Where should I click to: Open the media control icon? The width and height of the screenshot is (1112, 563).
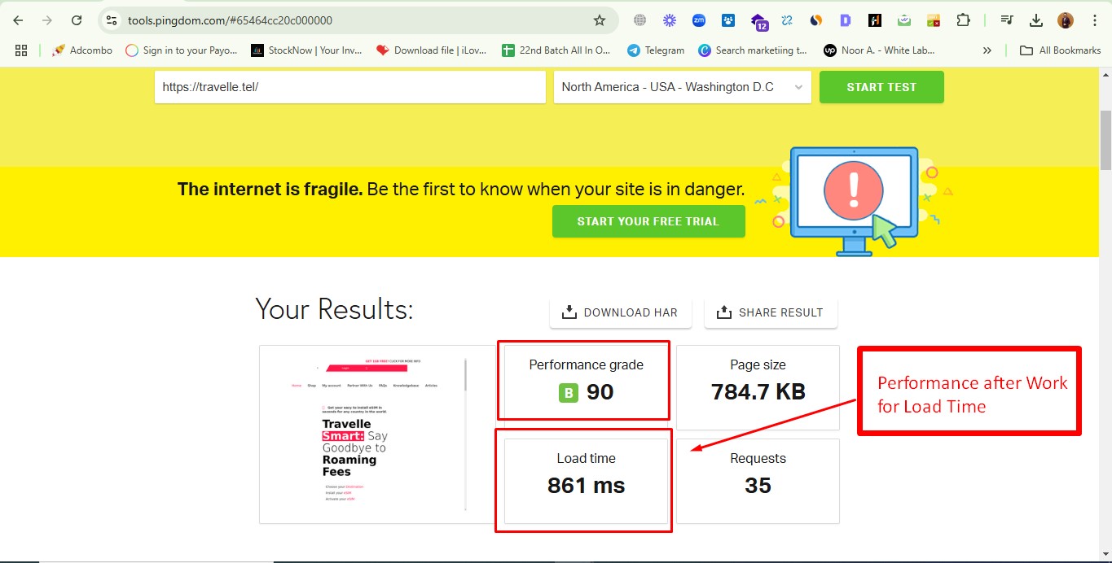point(1007,20)
